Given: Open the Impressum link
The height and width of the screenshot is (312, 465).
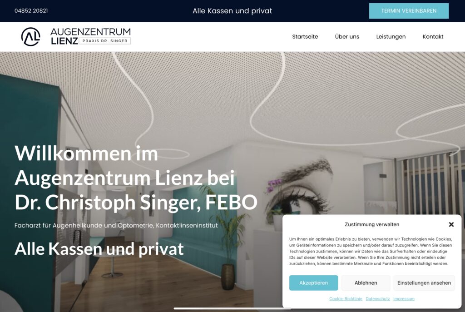Looking at the screenshot, I should point(404,299).
